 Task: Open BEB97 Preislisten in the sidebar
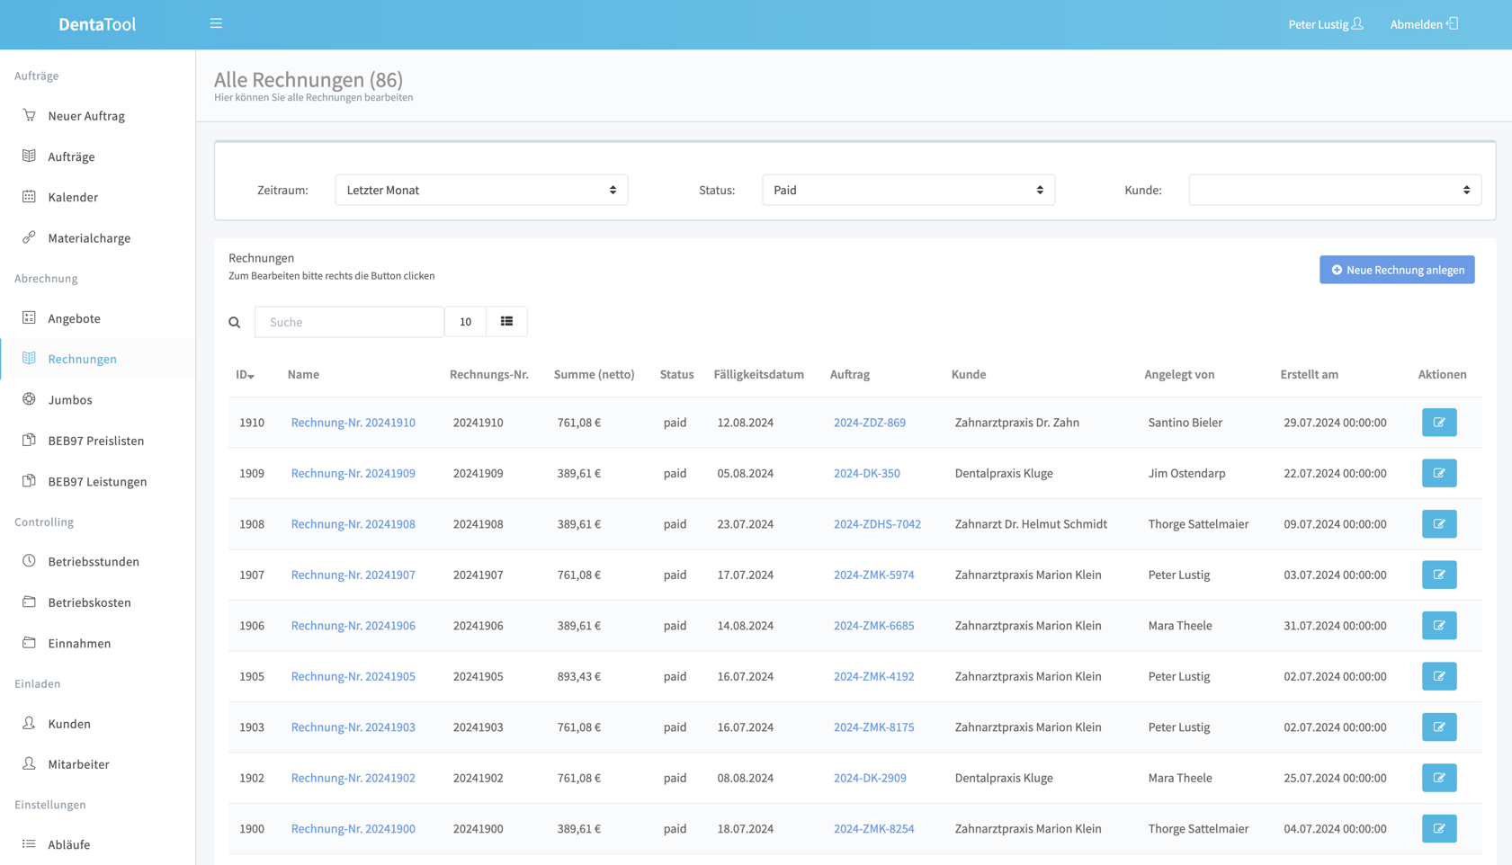[x=96, y=441]
